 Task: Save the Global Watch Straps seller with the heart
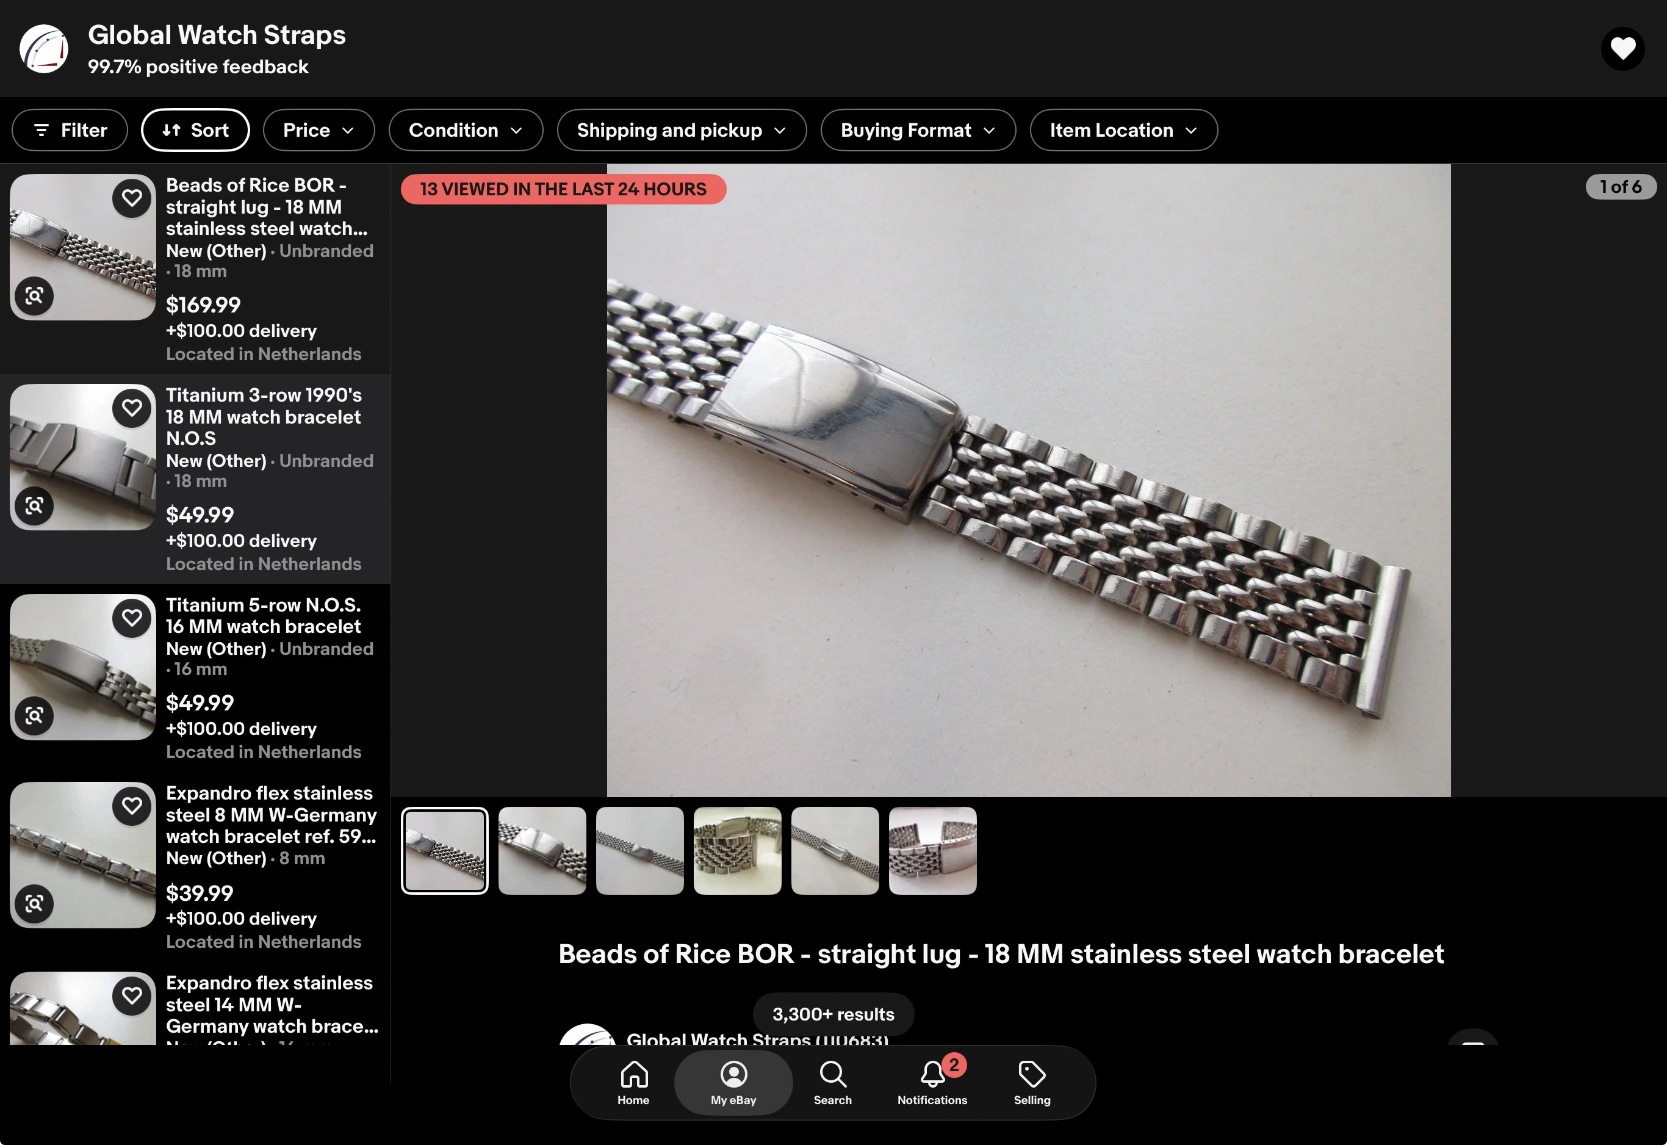(x=1622, y=49)
